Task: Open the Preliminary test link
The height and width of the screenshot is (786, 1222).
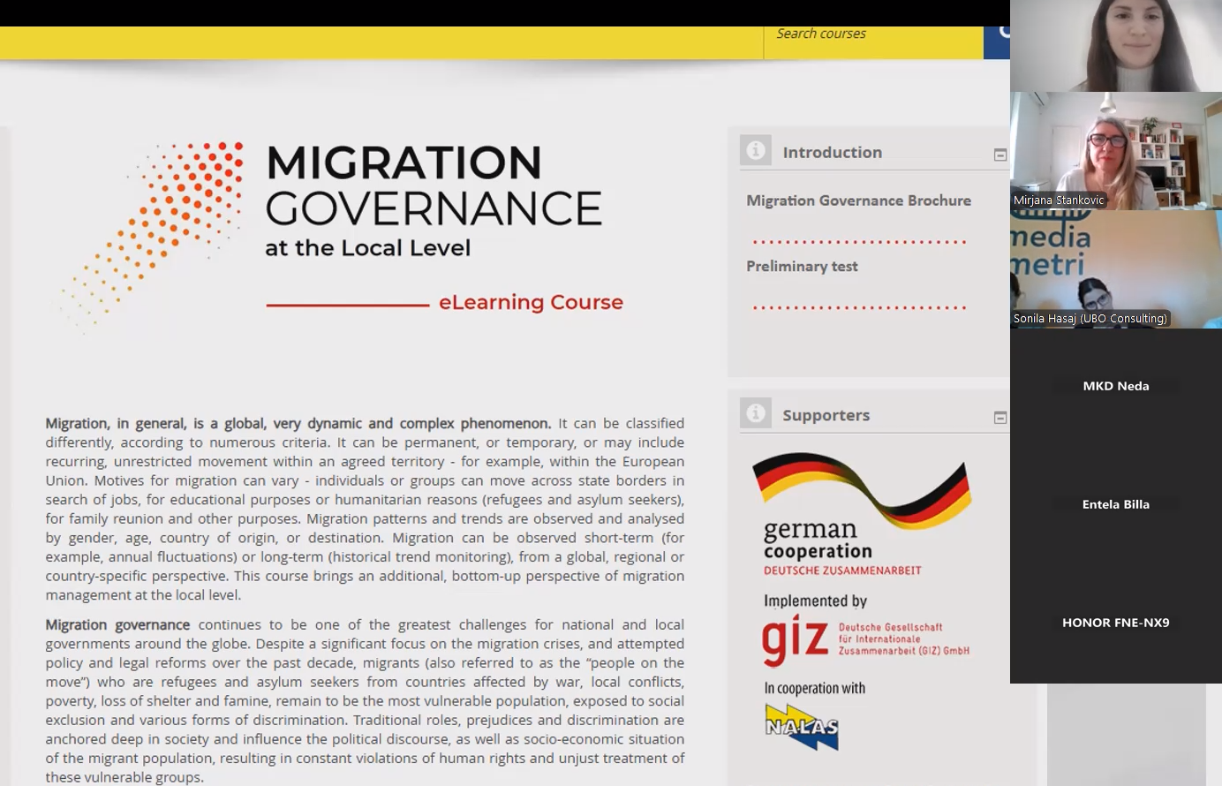Action: pyautogui.click(x=802, y=266)
